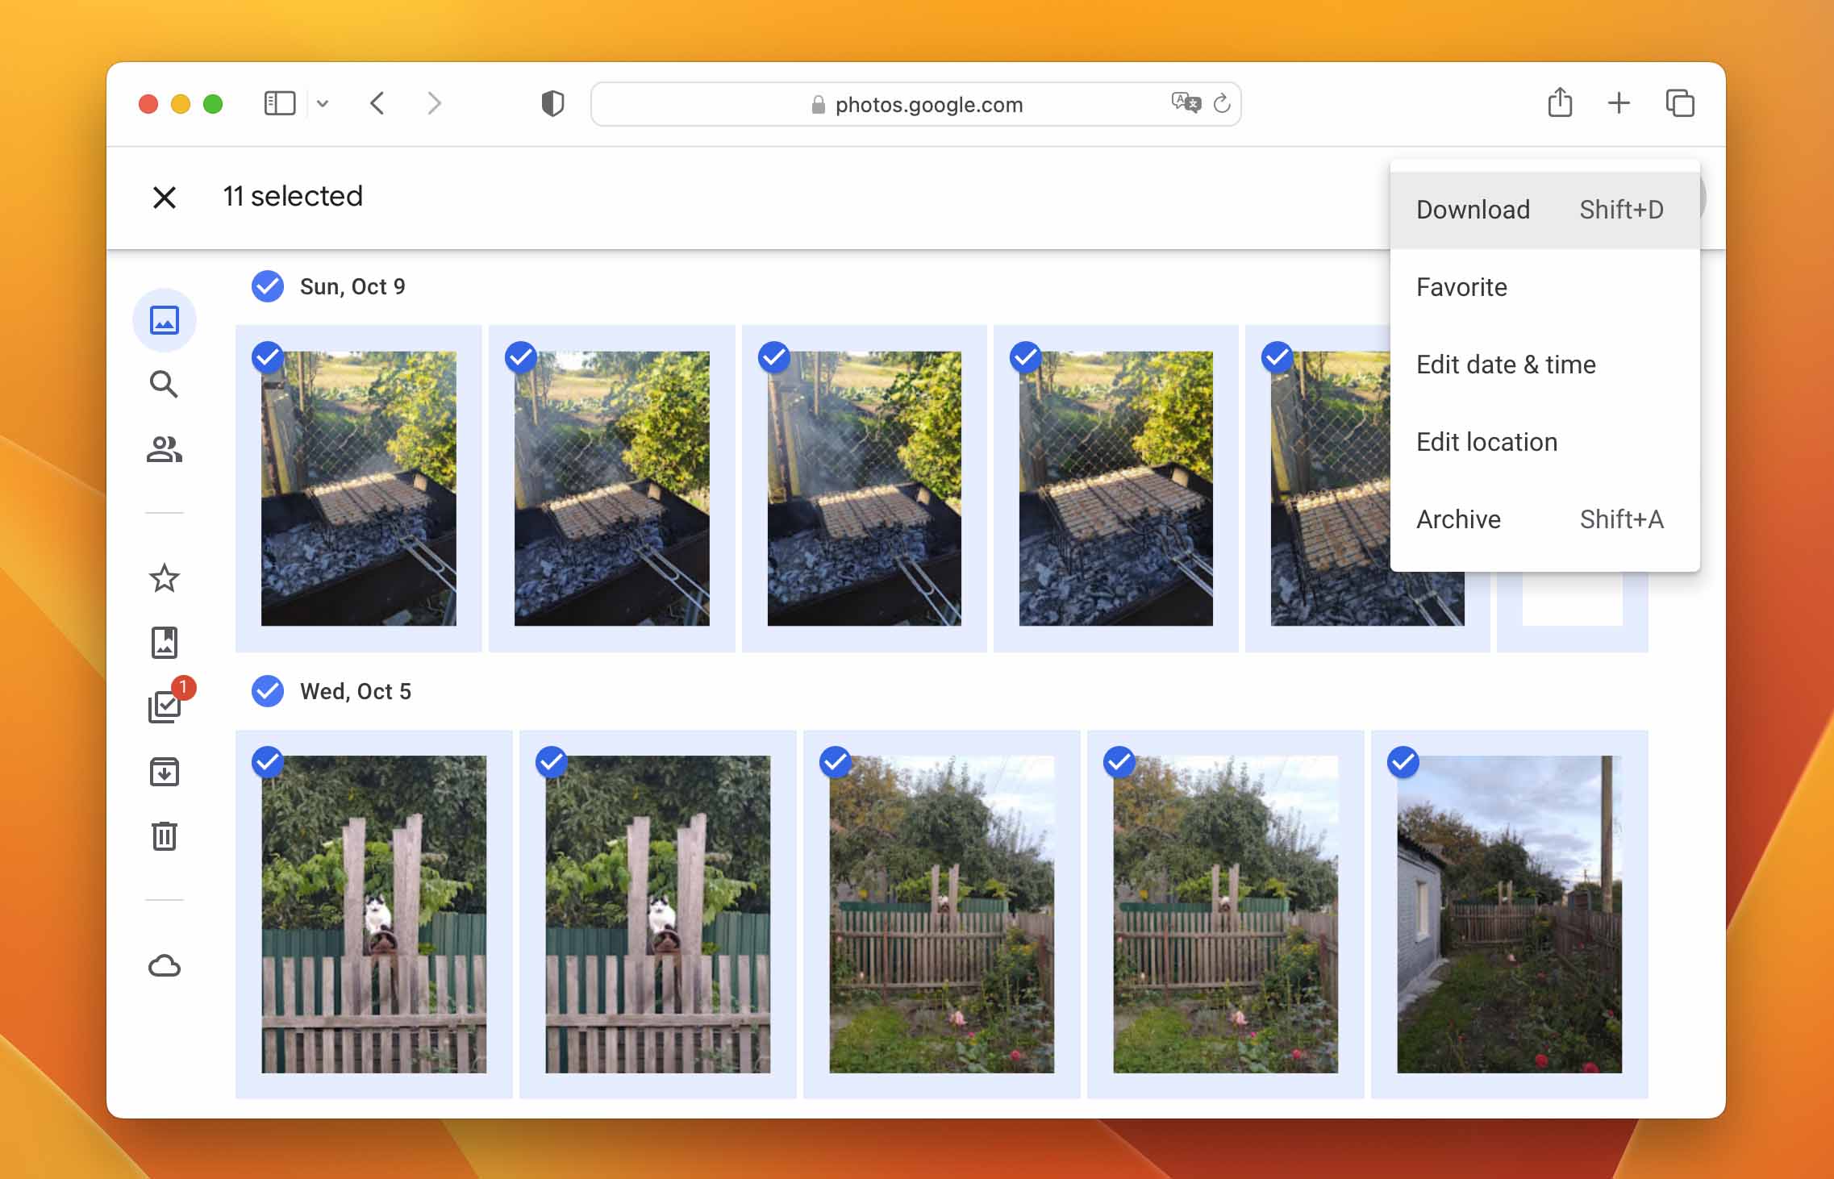This screenshot has height=1179, width=1834.
Task: Open Archive icon in sidebar
Action: pyautogui.click(x=165, y=772)
